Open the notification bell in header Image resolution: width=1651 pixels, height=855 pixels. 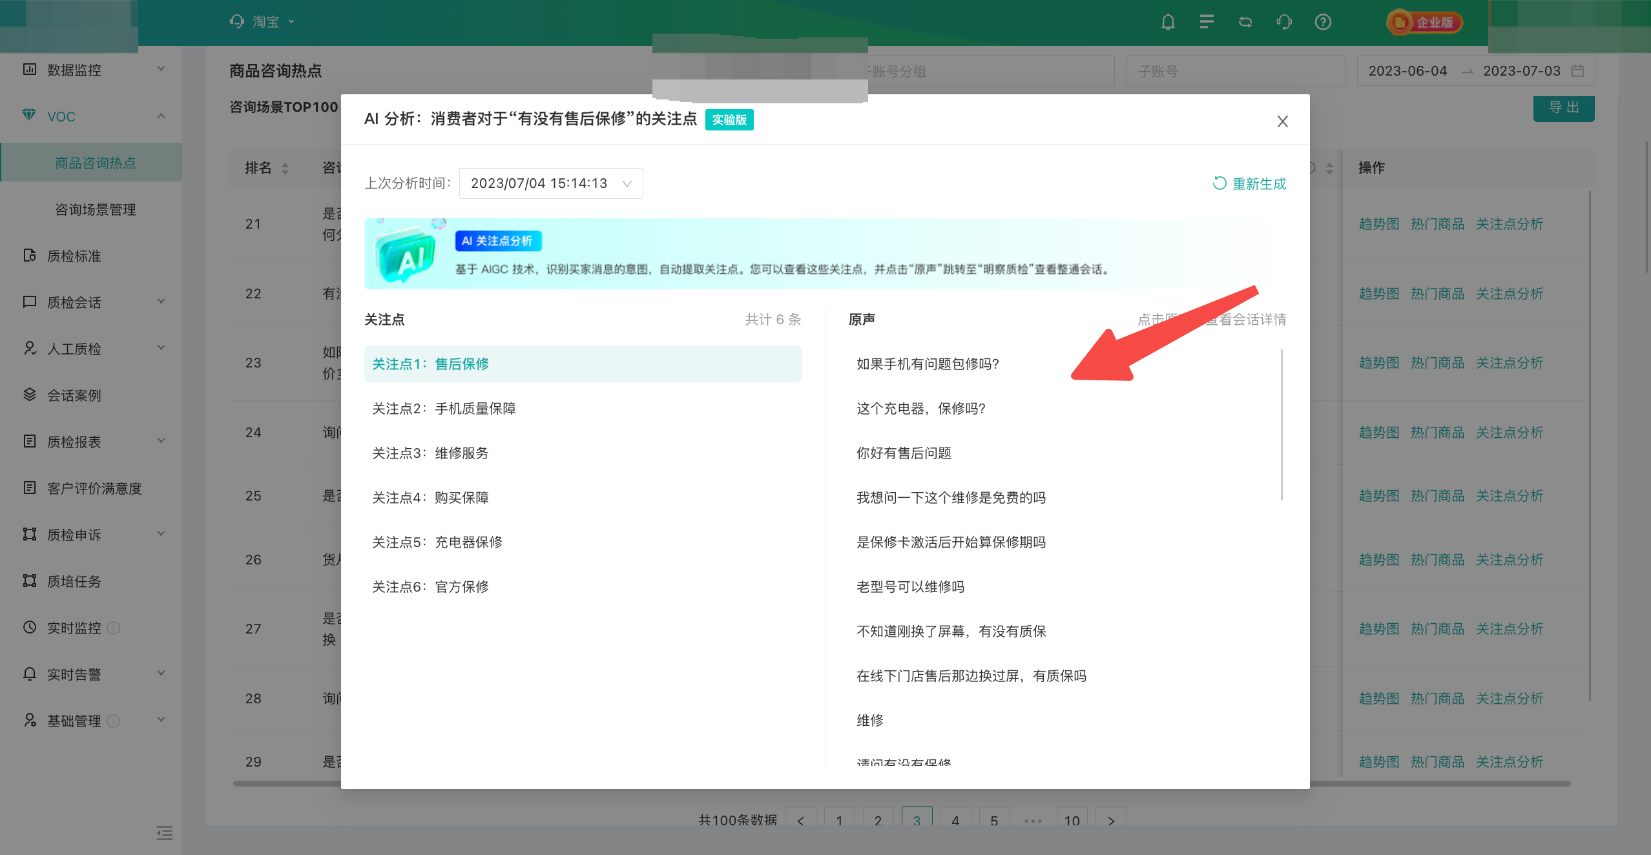(x=1168, y=22)
